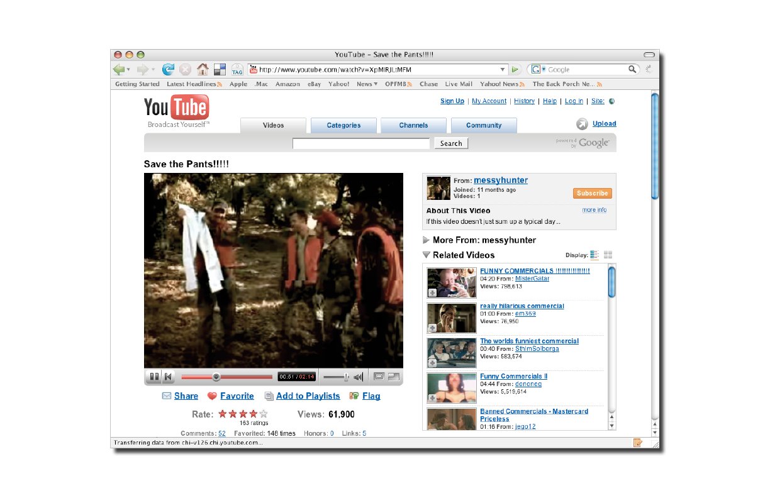
Task: Open the History link in top navigation
Action: click(x=524, y=101)
